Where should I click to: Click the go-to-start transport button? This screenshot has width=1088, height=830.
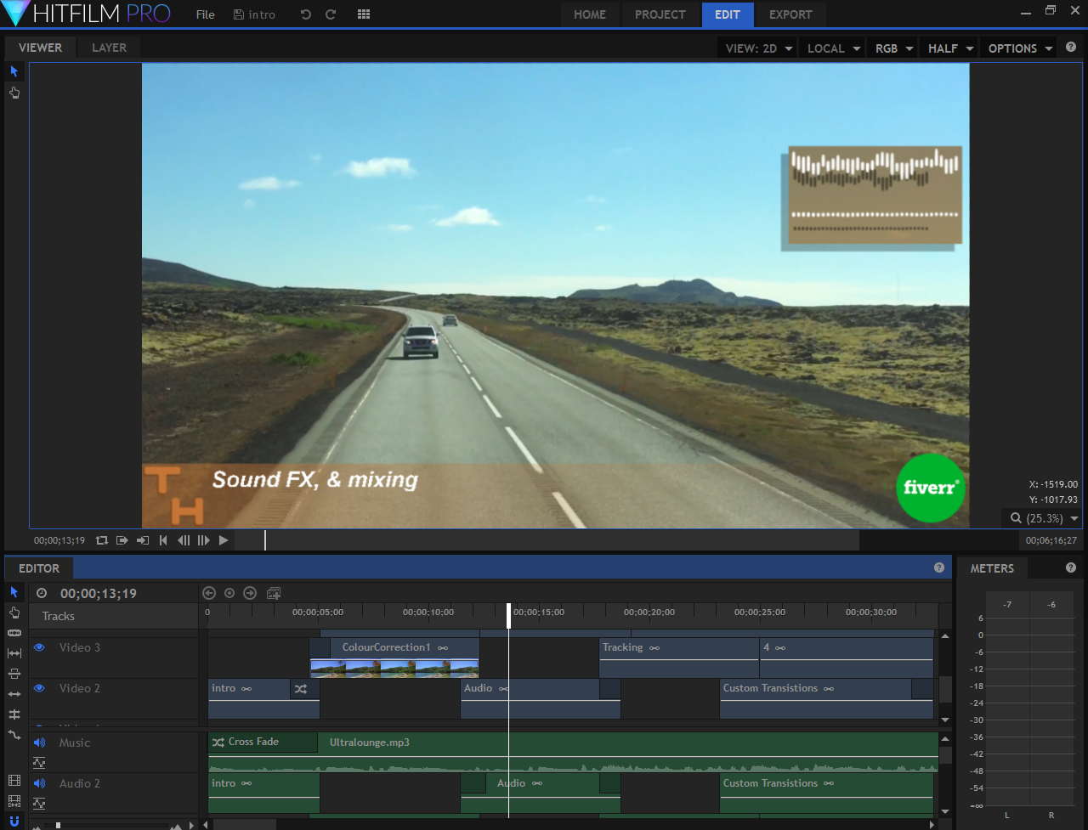(162, 540)
